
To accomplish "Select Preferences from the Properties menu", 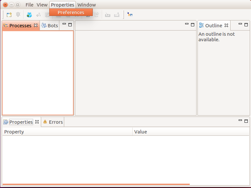I will click(71, 12).
